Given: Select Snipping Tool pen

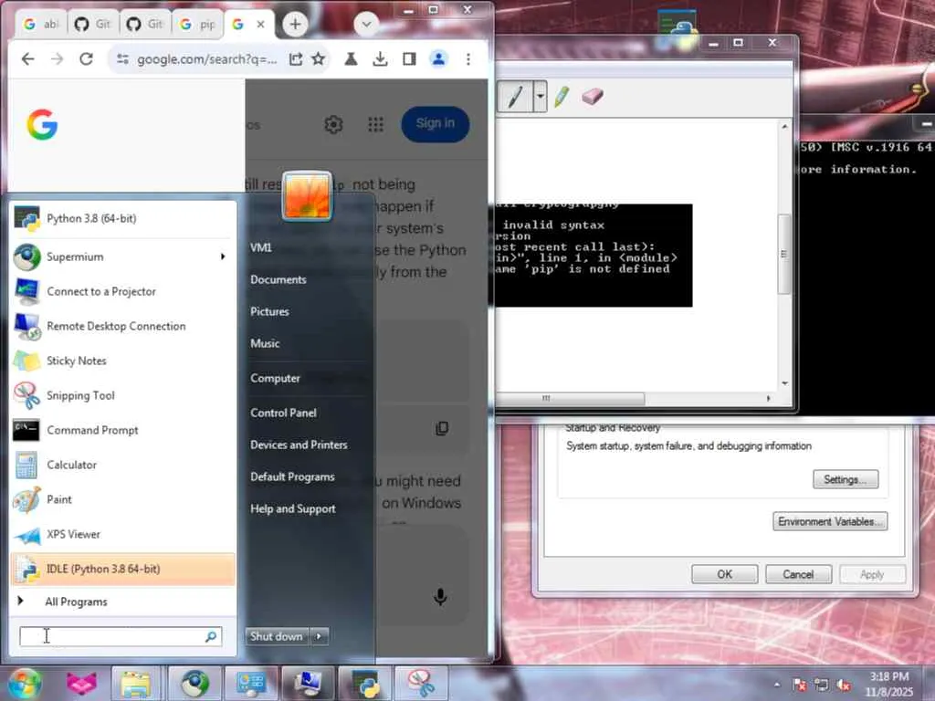Looking at the screenshot, I should [515, 96].
